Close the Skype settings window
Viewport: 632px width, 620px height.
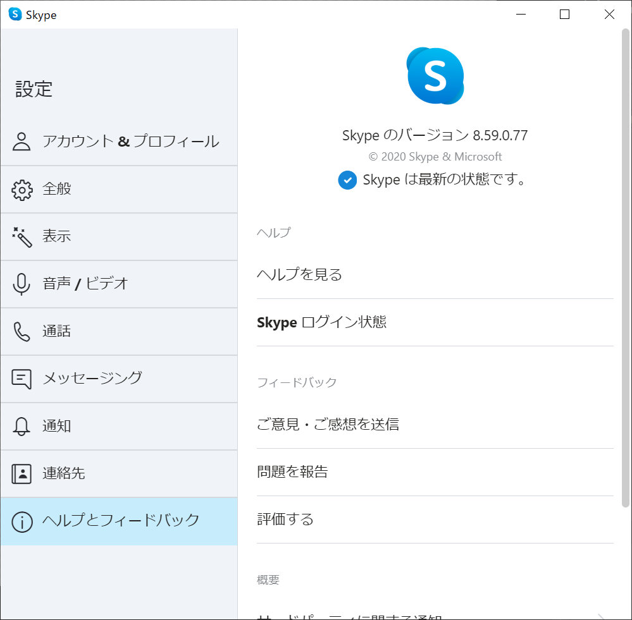click(x=609, y=15)
